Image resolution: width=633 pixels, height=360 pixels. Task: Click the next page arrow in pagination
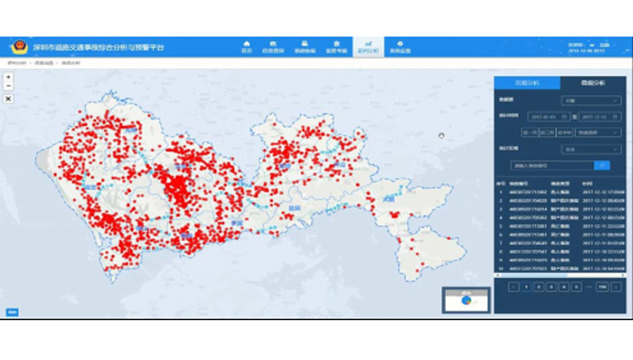(617, 287)
